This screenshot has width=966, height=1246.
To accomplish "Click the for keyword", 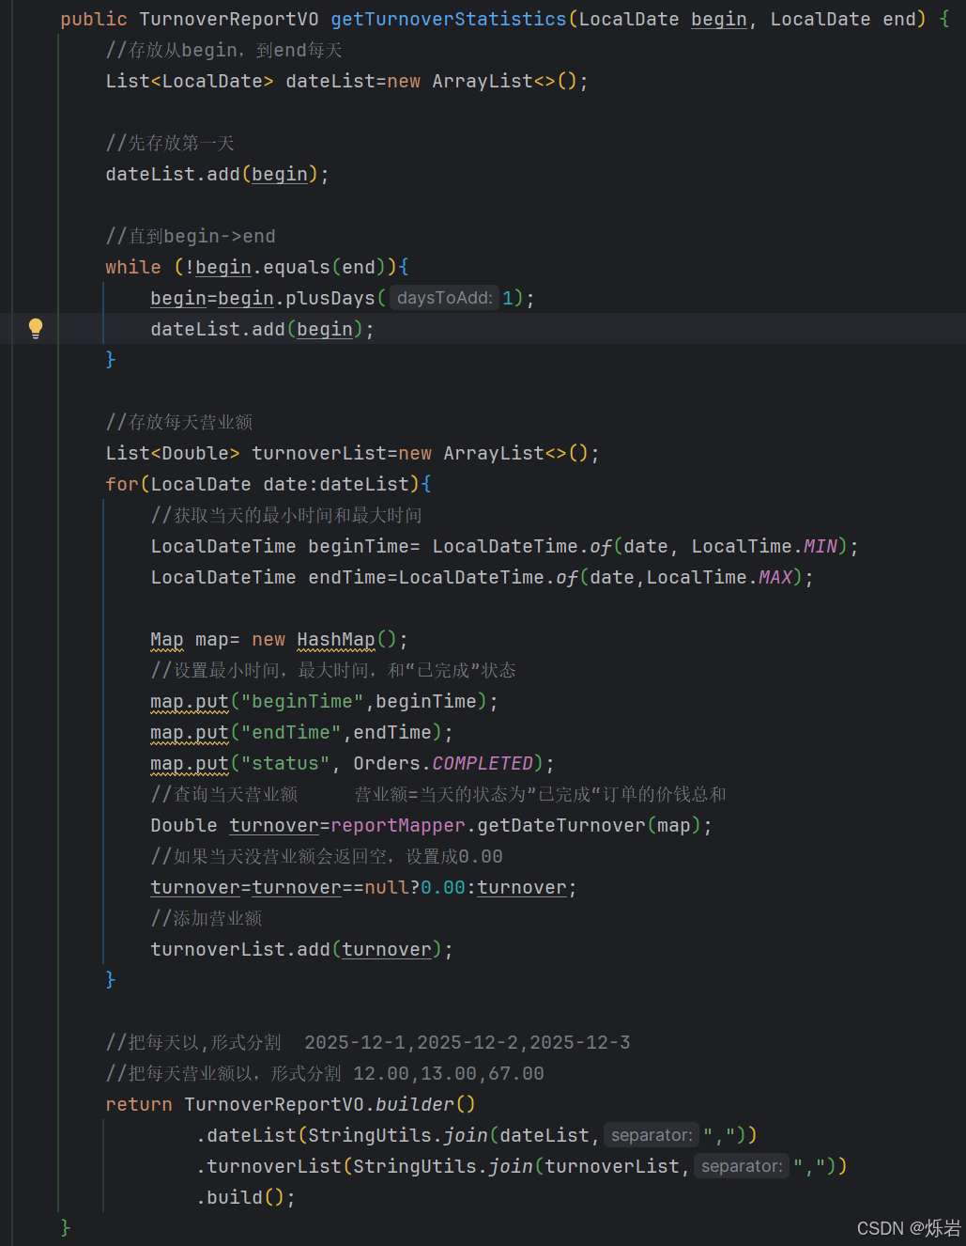I will pos(122,484).
